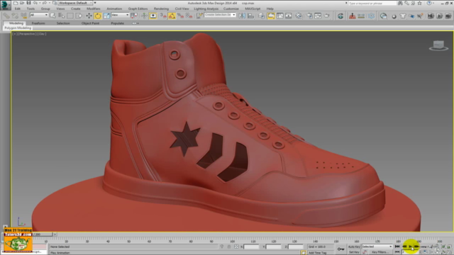Screen dimensions: 454x255
Task: Toggle Window/Crossing selection mode
Action: tap(79, 16)
